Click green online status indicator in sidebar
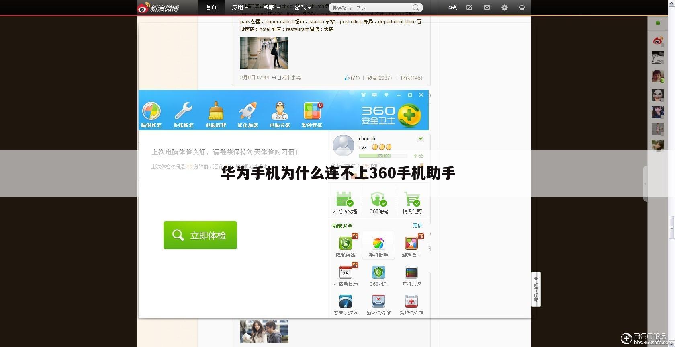This screenshot has height=347, width=675. tap(658, 23)
